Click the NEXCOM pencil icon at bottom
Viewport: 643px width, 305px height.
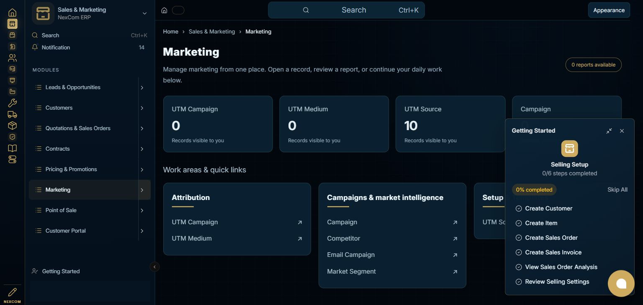point(13,292)
